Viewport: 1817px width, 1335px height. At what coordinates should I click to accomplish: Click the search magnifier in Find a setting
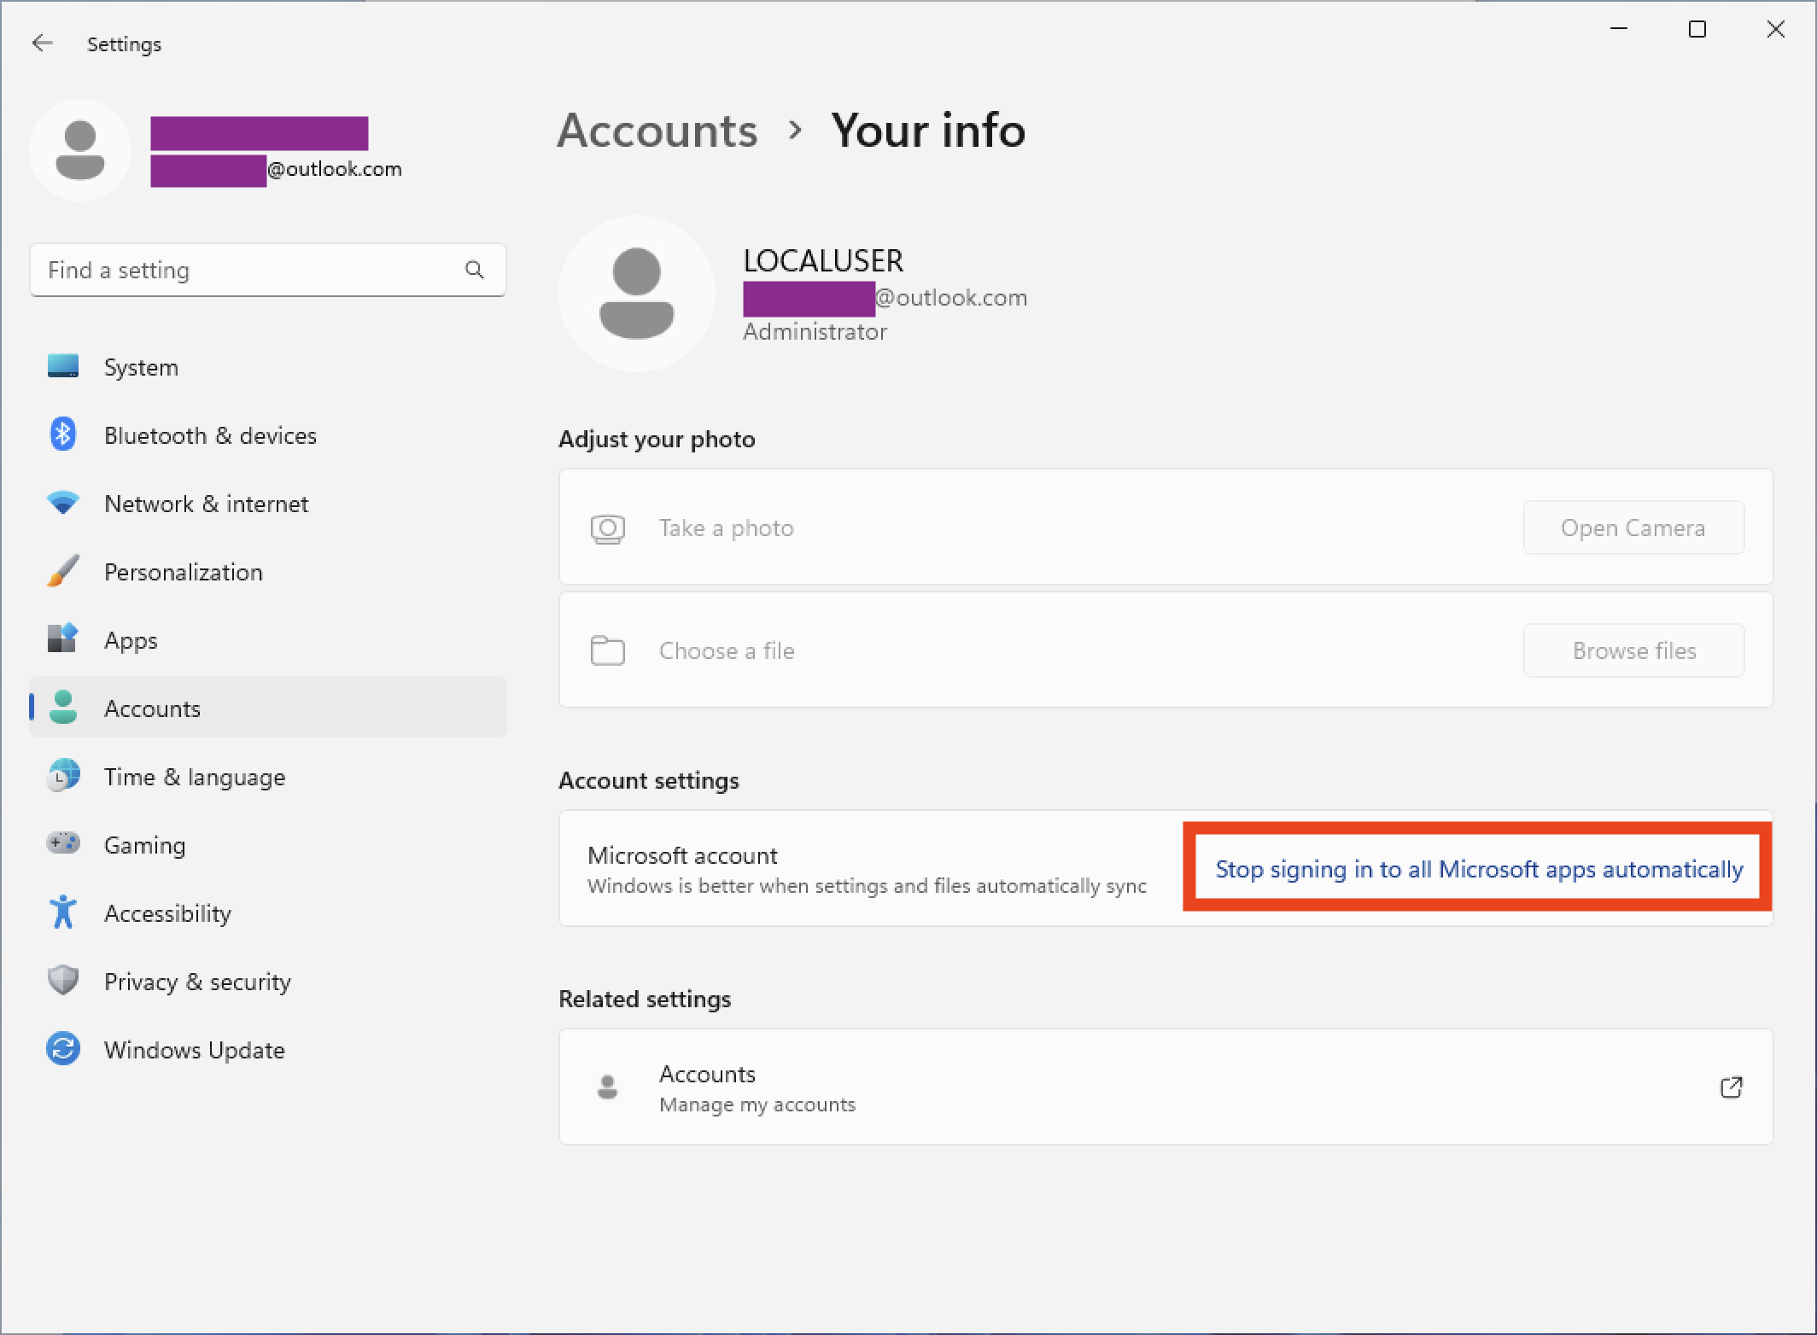(x=475, y=270)
